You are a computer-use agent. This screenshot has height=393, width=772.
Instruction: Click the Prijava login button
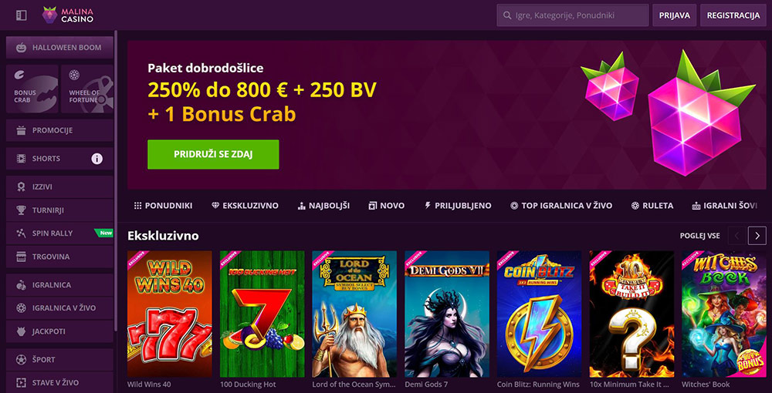(674, 15)
